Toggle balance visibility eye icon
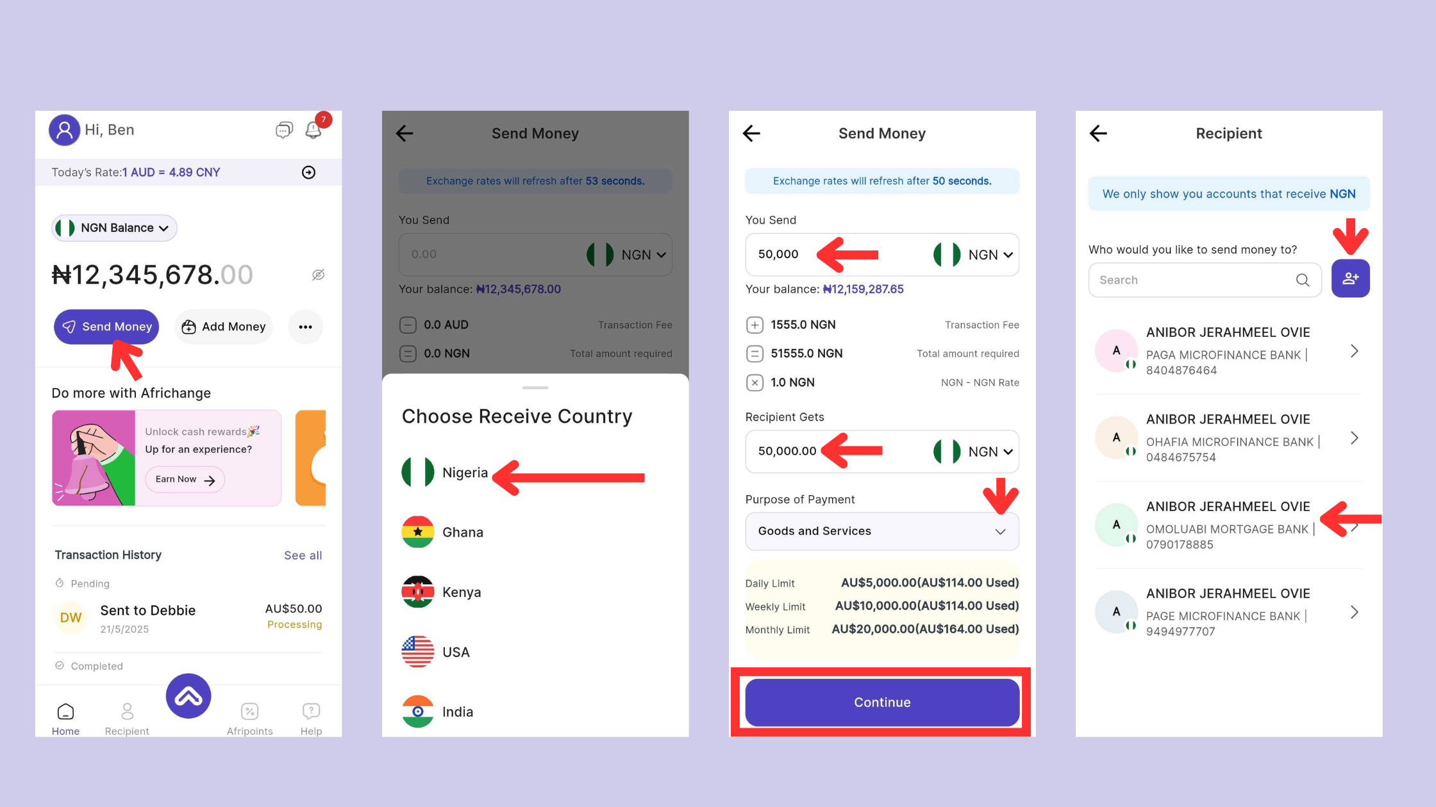This screenshot has width=1436, height=807. coord(318,275)
